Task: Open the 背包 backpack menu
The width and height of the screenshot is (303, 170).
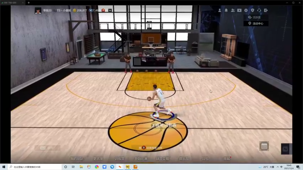Action: 205,159
